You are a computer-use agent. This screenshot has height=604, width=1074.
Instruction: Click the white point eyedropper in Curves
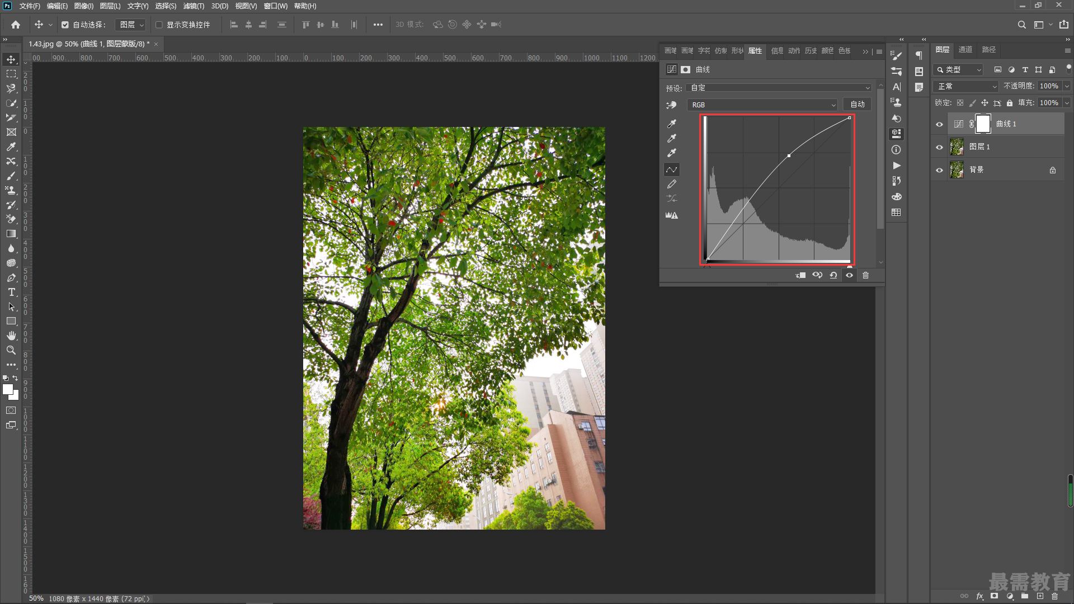point(672,153)
